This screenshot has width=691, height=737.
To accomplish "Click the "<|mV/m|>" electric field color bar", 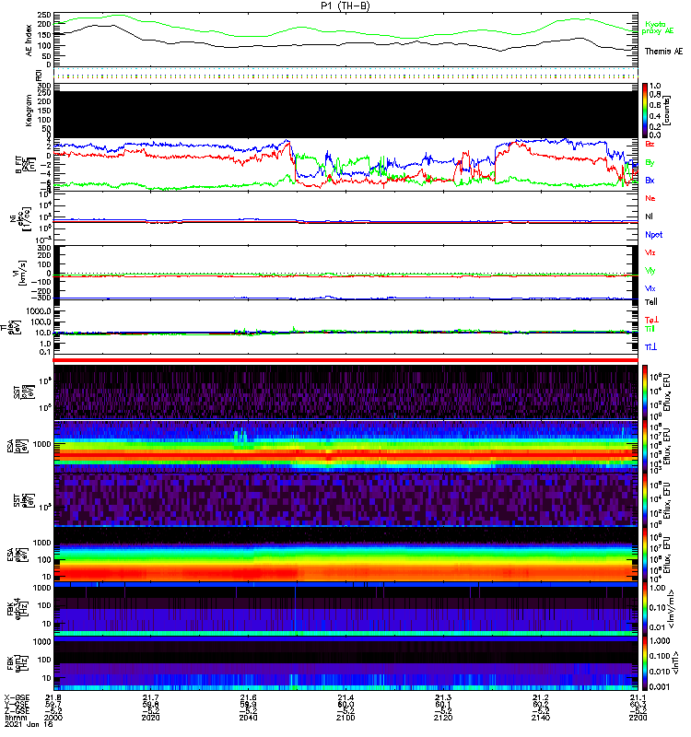I will click(645, 609).
